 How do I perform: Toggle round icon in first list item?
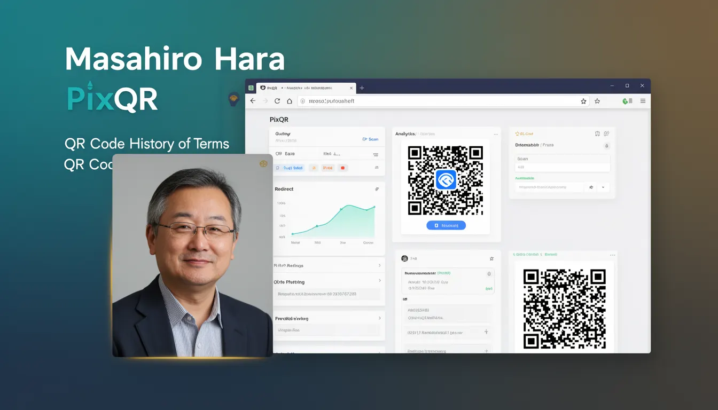(x=488, y=274)
